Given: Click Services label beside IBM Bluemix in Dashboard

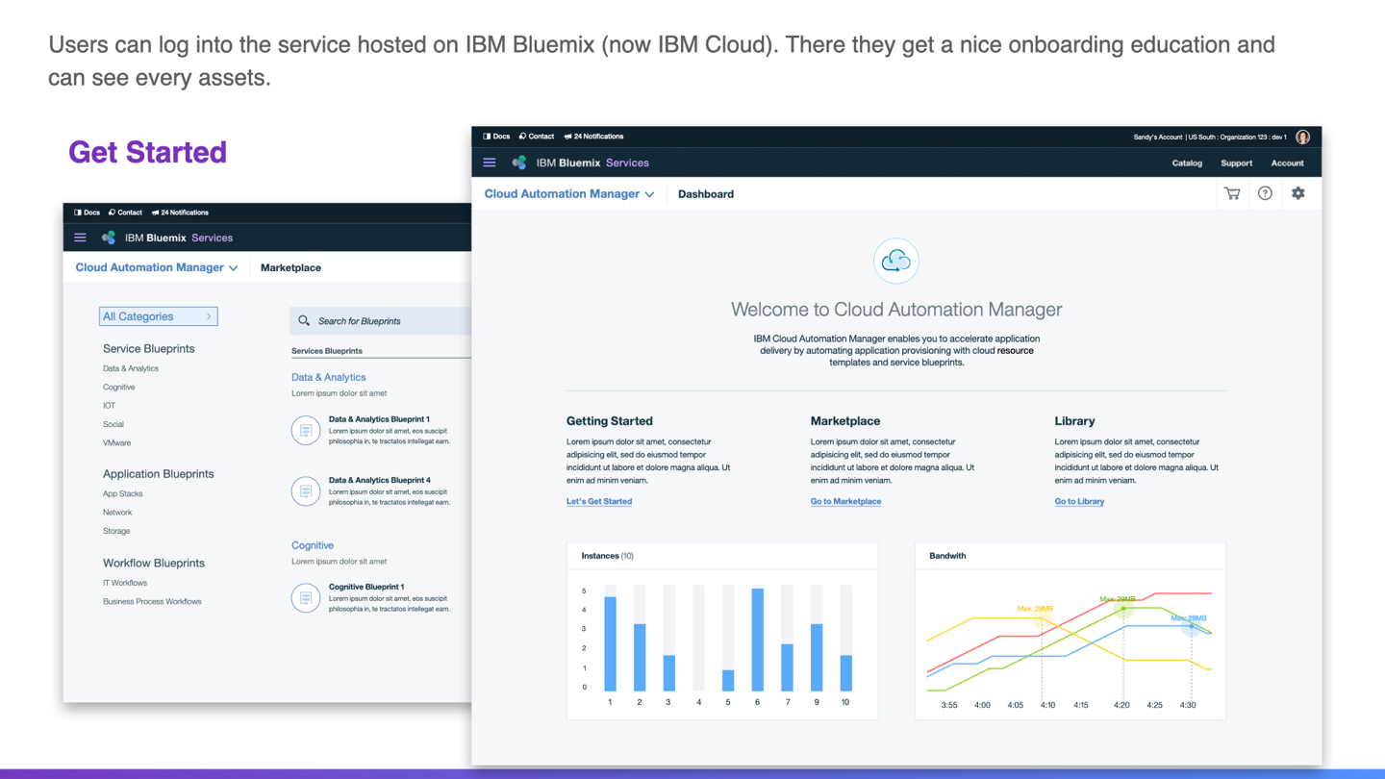Looking at the screenshot, I should click(x=627, y=163).
